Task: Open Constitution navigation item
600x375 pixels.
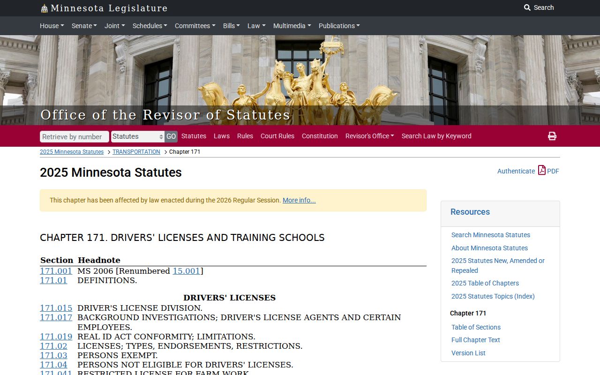Action: point(320,136)
